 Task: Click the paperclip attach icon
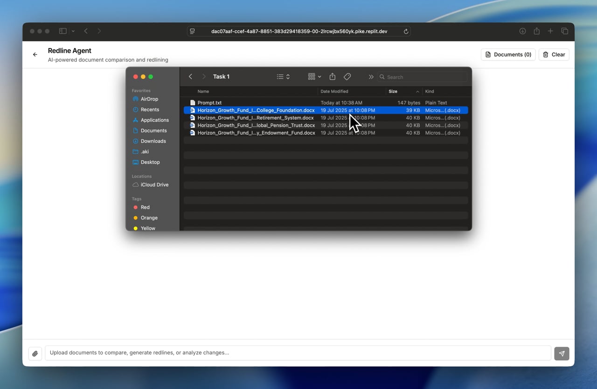[x=35, y=354]
